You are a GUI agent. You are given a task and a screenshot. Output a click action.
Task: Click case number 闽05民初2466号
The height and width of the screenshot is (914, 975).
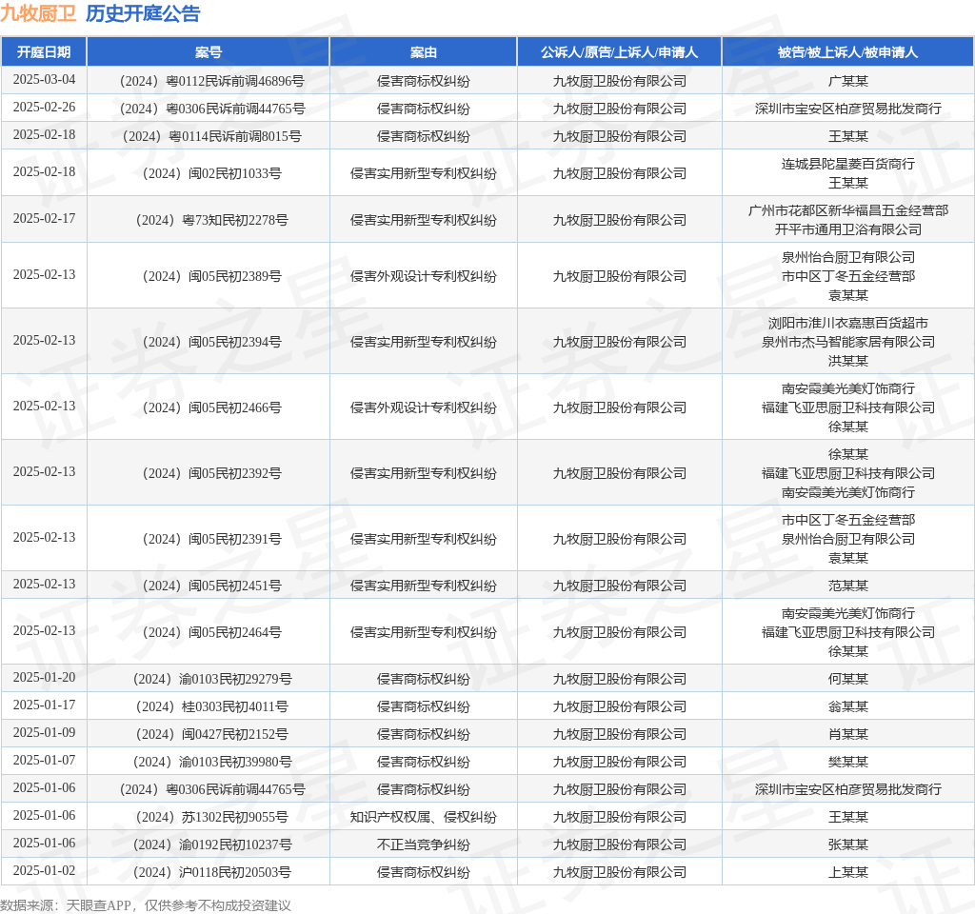(212, 407)
